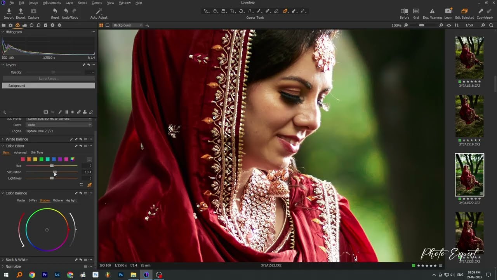This screenshot has height=280, width=497.
Task: Select the Background layer row
Action: (x=49, y=86)
